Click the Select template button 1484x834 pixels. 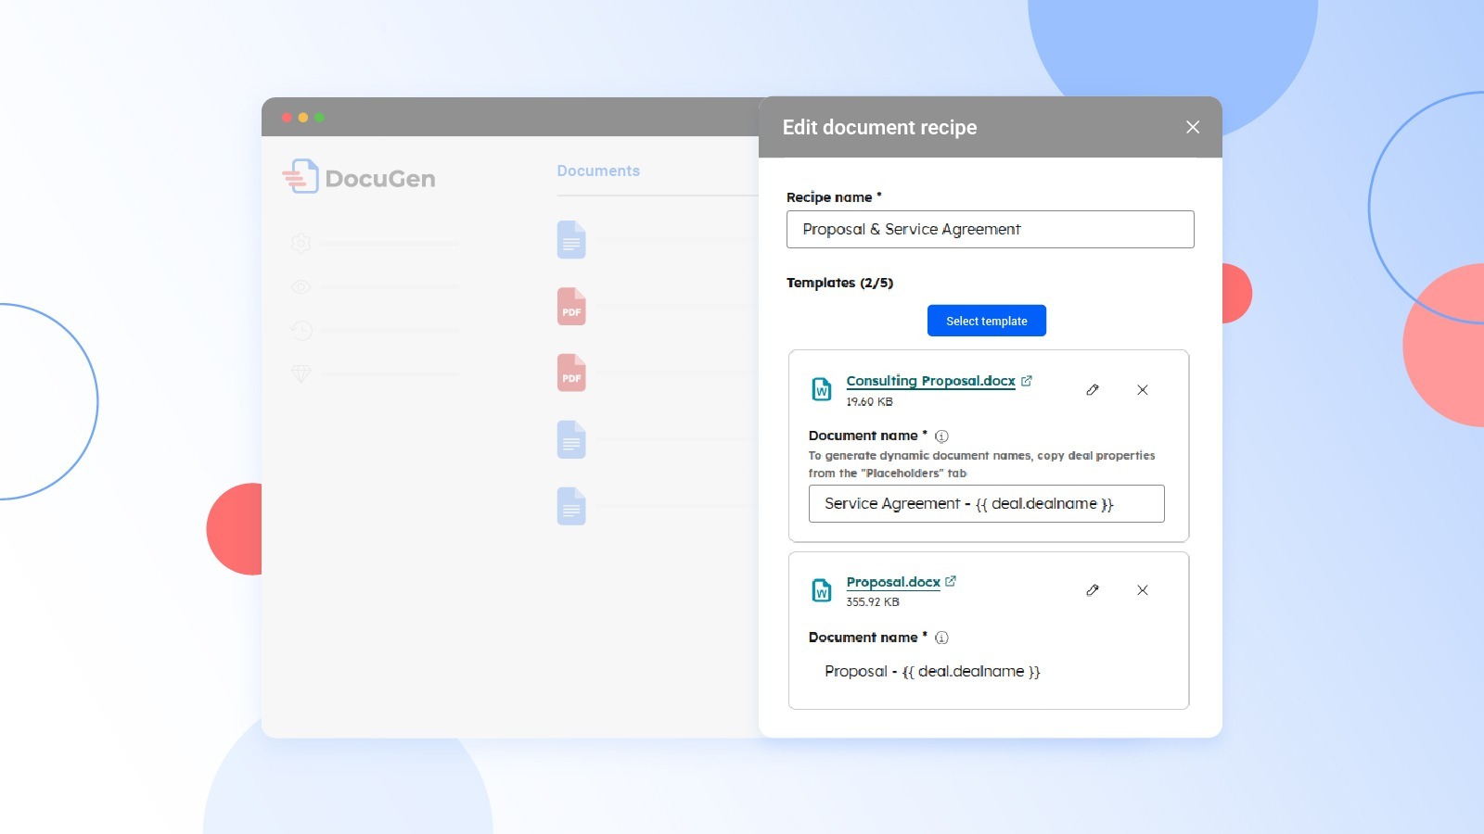(986, 321)
